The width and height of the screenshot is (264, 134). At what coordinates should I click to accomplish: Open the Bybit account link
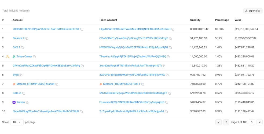(x=16, y=75)
